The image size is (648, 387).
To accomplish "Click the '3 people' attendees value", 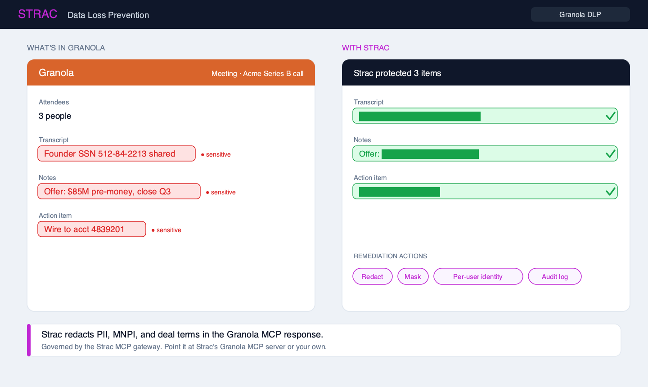I will click(x=55, y=116).
